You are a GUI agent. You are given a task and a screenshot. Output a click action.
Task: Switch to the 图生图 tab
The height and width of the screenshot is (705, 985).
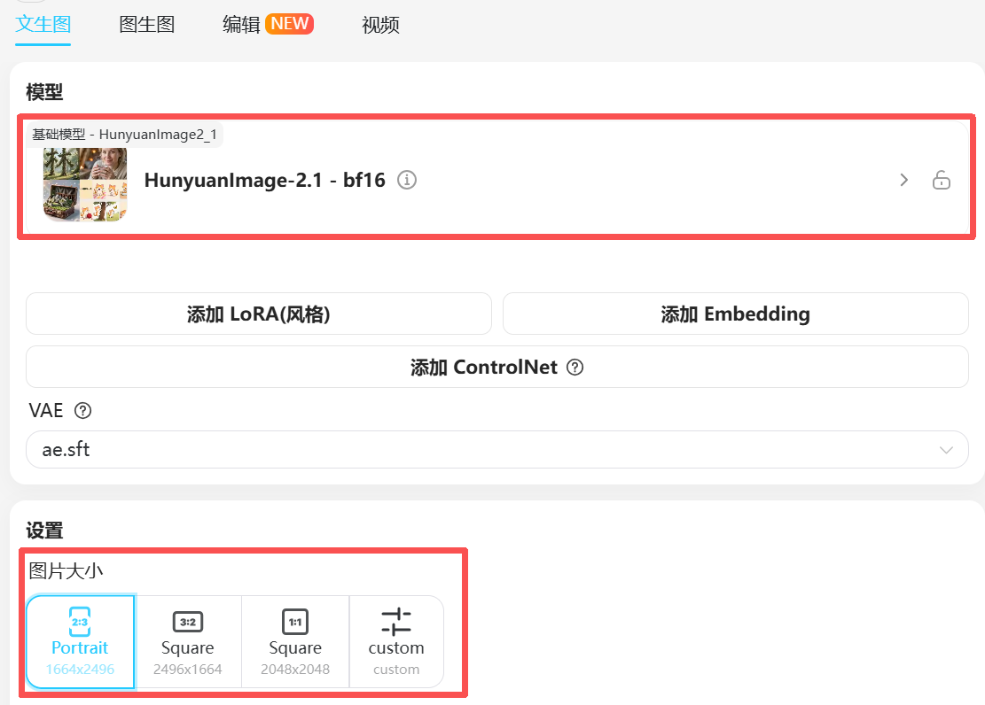click(147, 25)
